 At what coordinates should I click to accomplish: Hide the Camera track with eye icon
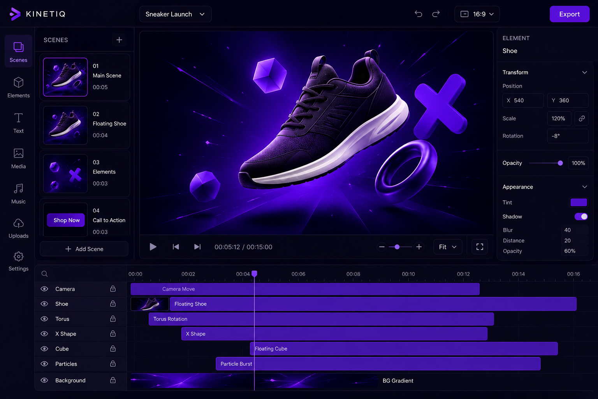pyautogui.click(x=44, y=289)
